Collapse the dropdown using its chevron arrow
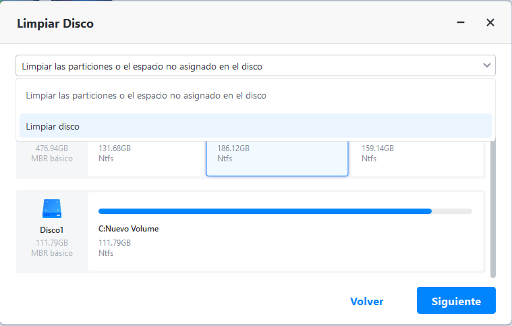Screen dimensions: 512x326 click(487, 65)
